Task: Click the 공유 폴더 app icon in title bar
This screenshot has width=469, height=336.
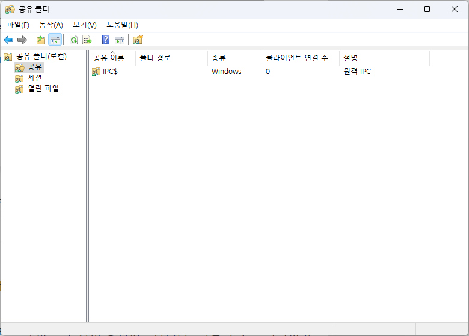Action: click(x=10, y=9)
